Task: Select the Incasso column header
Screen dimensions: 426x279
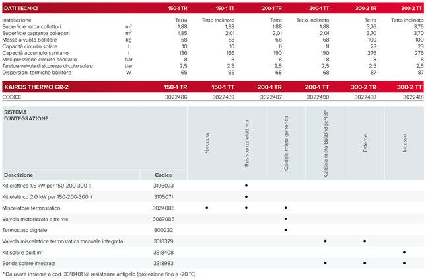Action: [x=404, y=143]
